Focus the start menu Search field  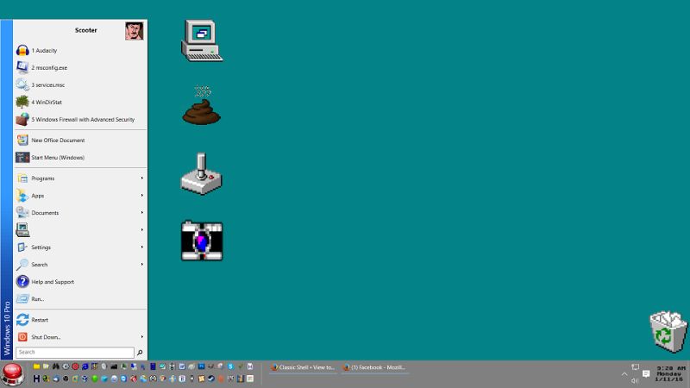[75, 353]
